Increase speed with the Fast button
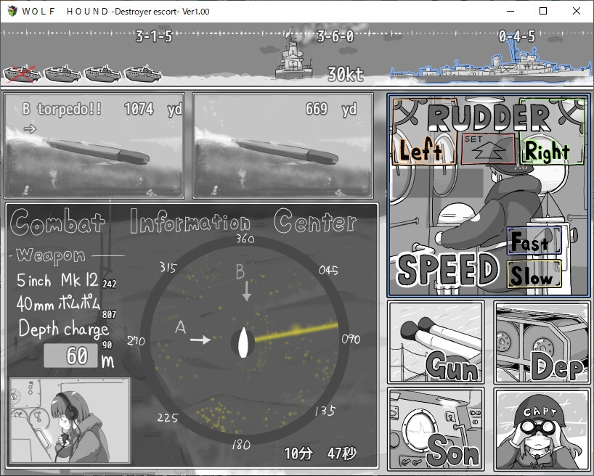This screenshot has height=476, width=594. click(534, 242)
